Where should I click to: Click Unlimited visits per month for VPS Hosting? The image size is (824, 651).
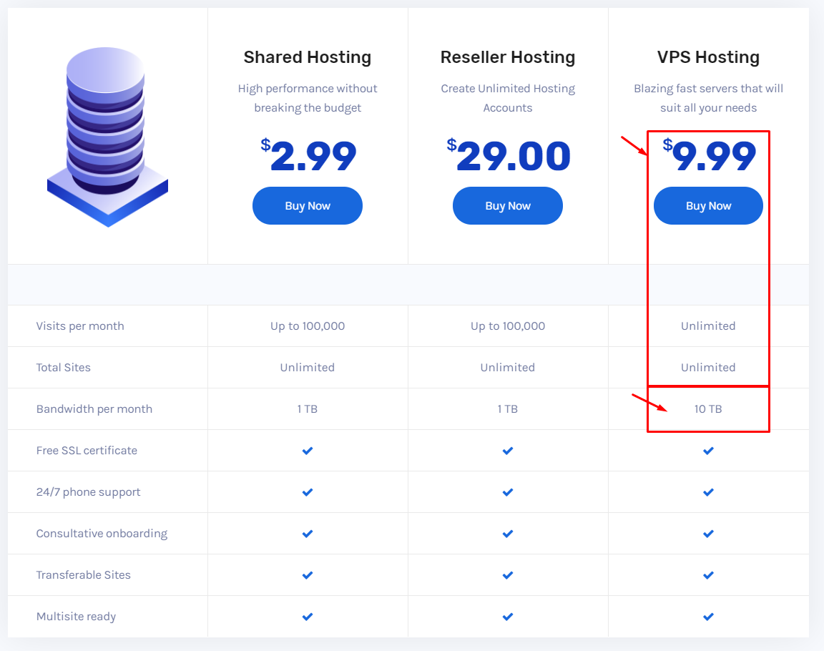pyautogui.click(x=708, y=325)
